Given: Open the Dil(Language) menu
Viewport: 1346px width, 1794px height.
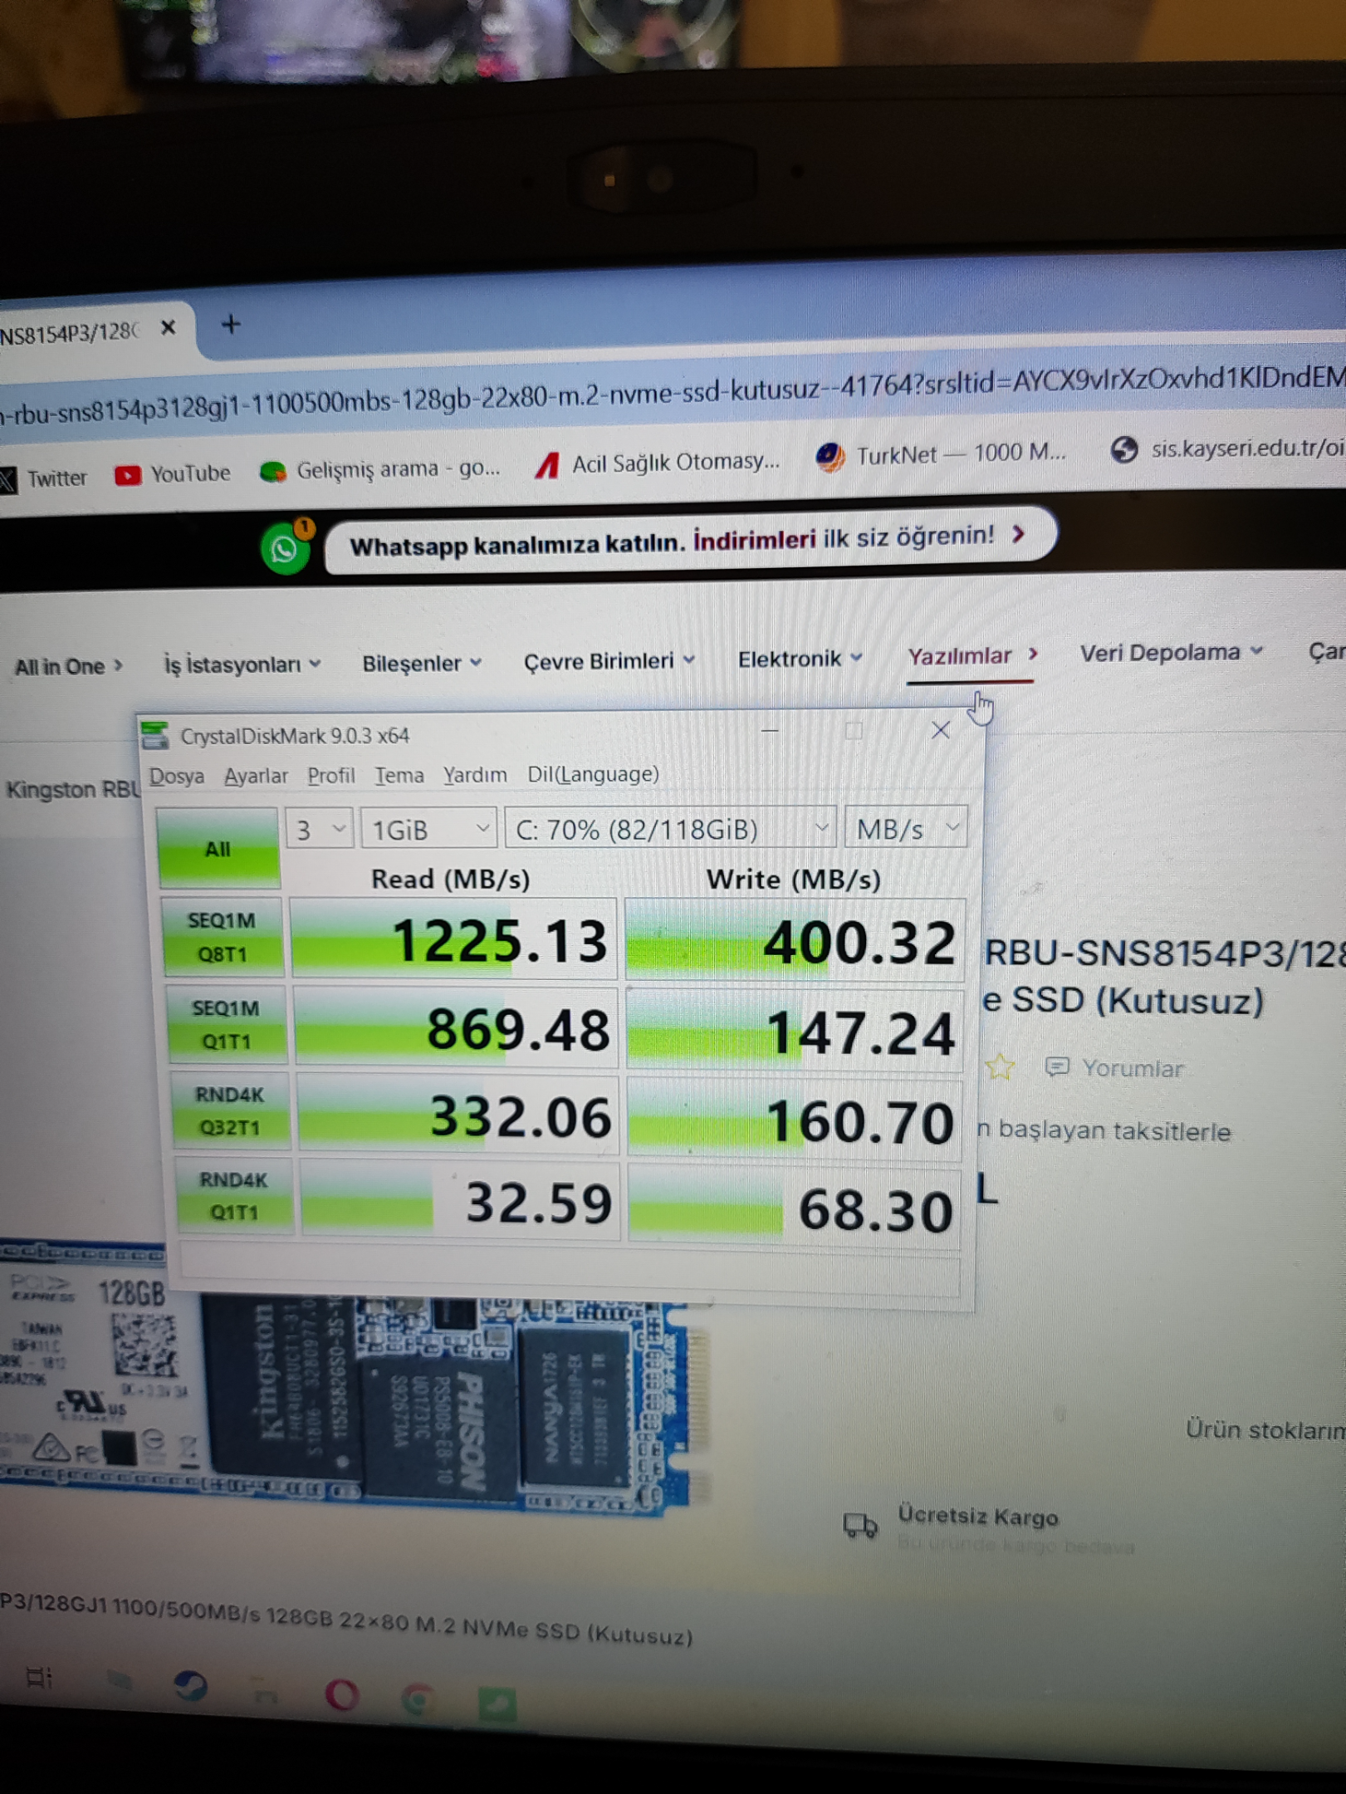Looking at the screenshot, I should point(593,774).
